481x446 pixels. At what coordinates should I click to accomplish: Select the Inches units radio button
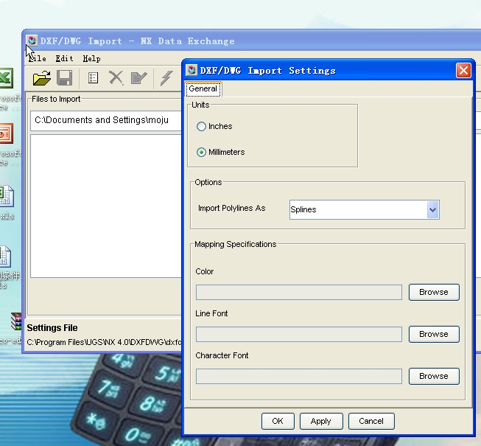(x=201, y=127)
